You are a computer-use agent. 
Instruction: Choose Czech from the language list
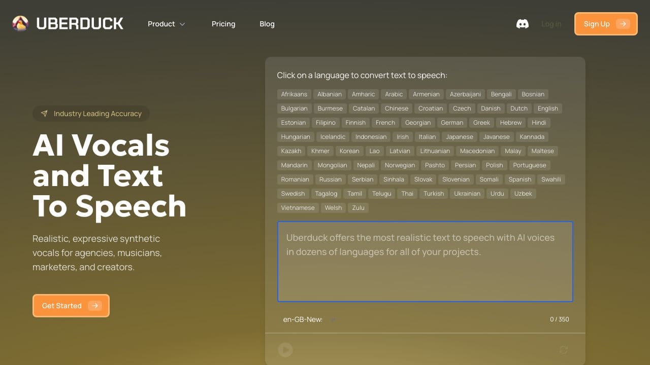tap(462, 108)
